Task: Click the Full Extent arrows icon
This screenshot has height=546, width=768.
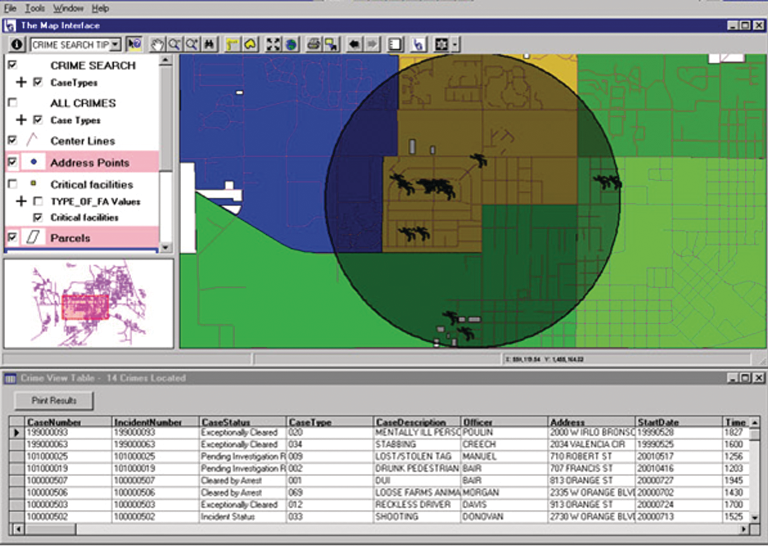Action: pyautogui.click(x=273, y=44)
